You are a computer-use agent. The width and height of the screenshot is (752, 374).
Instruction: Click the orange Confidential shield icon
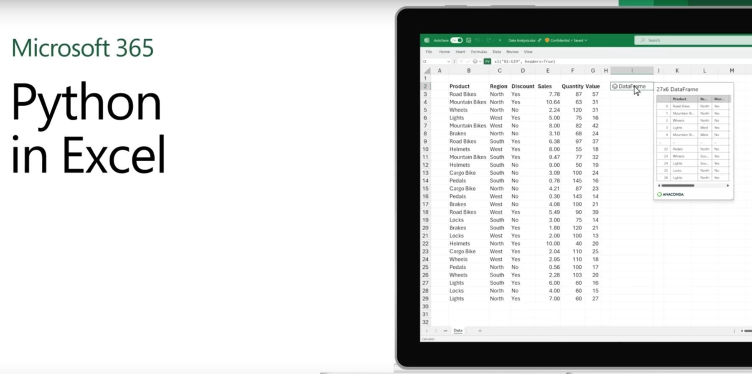[x=547, y=40]
